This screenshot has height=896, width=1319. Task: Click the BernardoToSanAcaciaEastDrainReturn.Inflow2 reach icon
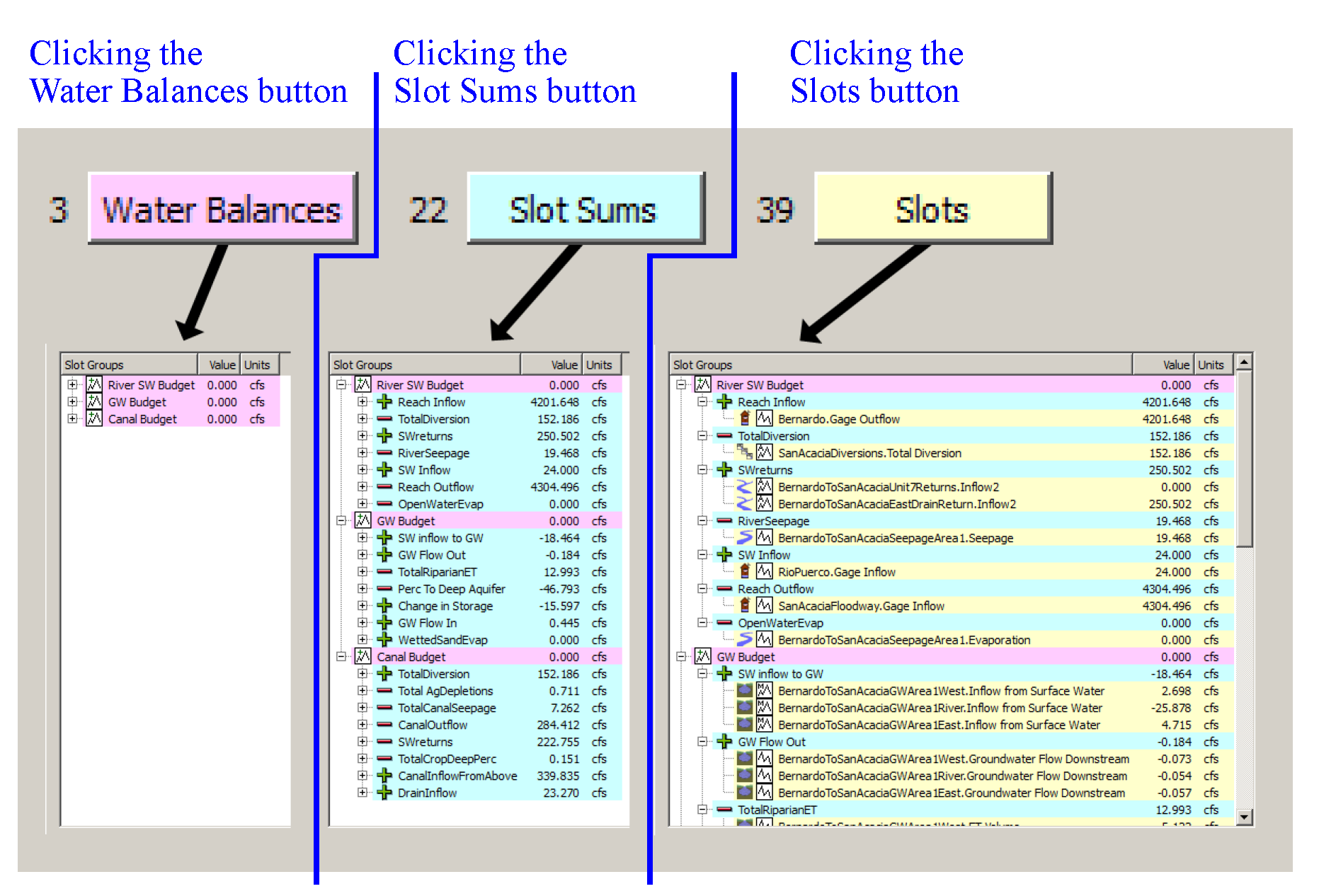(x=744, y=504)
